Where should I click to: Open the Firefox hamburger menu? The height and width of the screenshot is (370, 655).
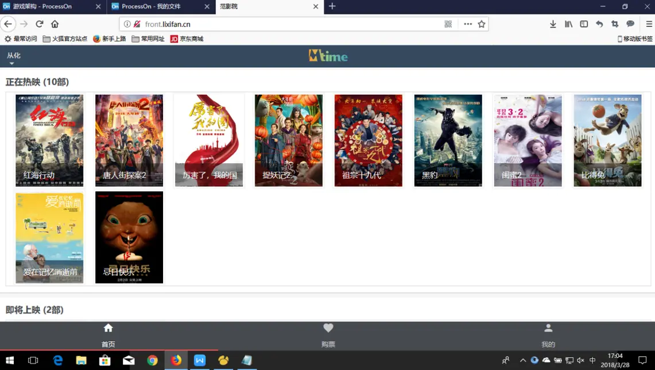tap(649, 24)
